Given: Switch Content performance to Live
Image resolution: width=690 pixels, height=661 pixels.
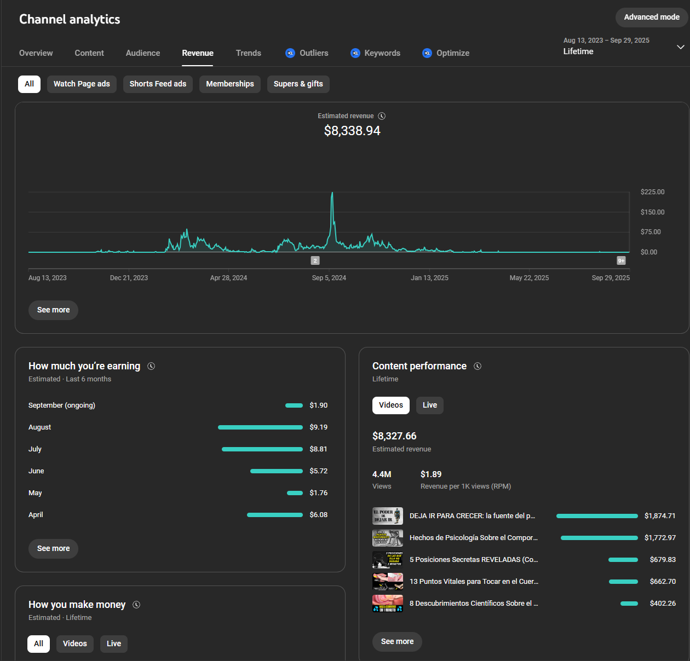Looking at the screenshot, I should click(429, 405).
